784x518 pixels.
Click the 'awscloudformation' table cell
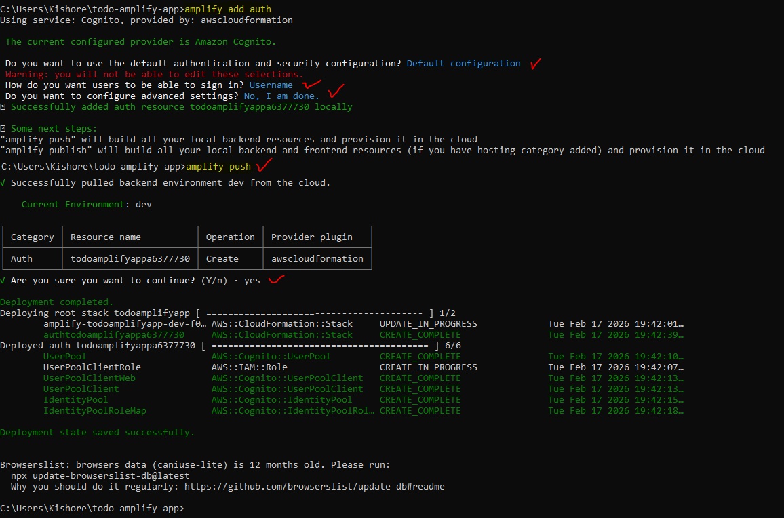pos(317,259)
